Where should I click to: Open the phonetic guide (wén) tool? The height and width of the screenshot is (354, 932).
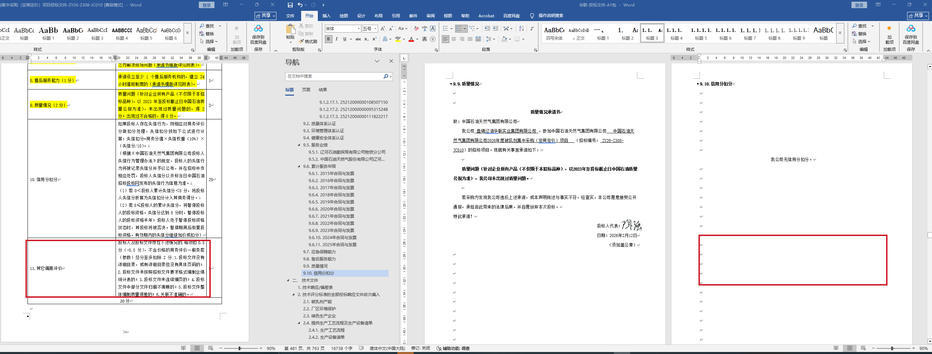[x=425, y=28]
